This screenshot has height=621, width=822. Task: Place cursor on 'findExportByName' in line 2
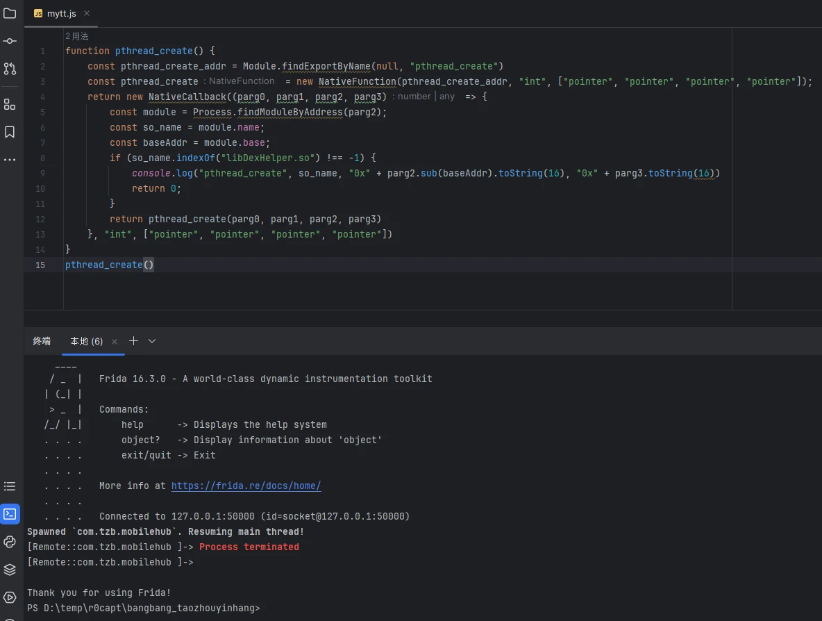tap(326, 66)
